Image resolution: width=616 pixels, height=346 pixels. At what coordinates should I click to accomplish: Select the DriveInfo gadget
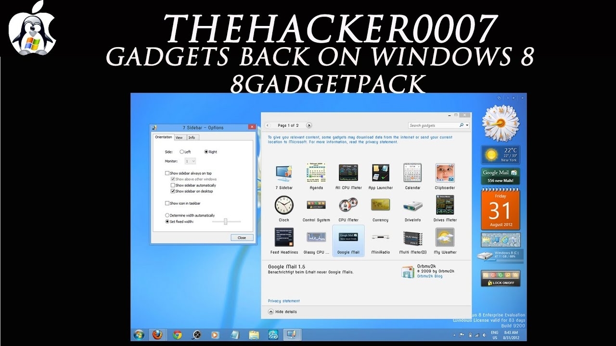(x=413, y=205)
